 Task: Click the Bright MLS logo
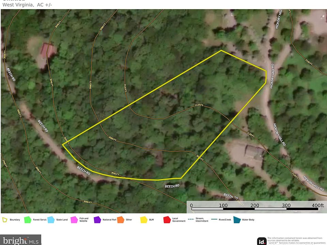pos(21,240)
